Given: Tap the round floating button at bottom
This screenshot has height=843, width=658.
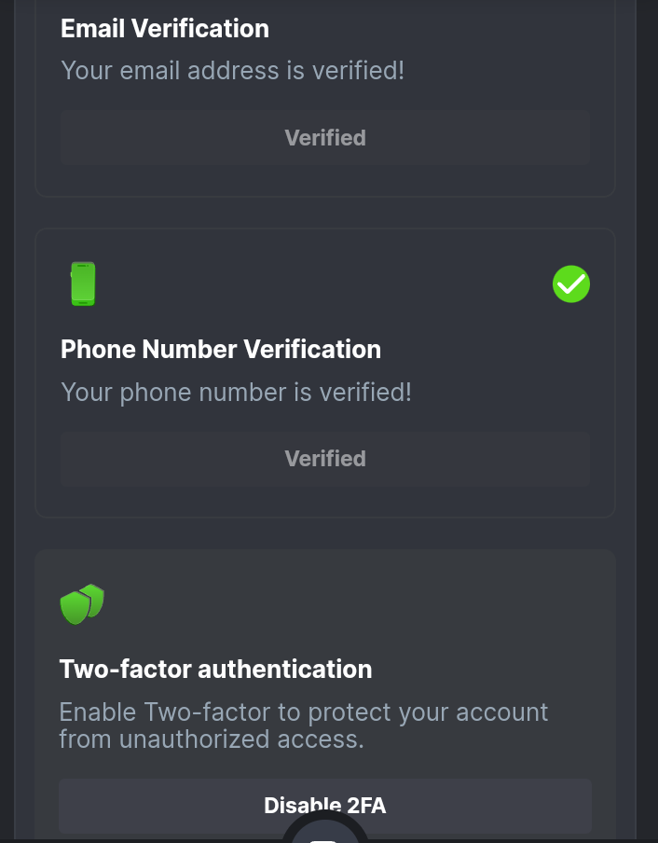Looking at the screenshot, I should point(325,833).
